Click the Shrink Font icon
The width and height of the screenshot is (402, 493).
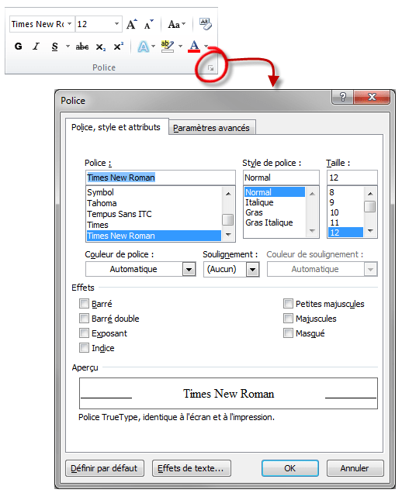pos(148,24)
